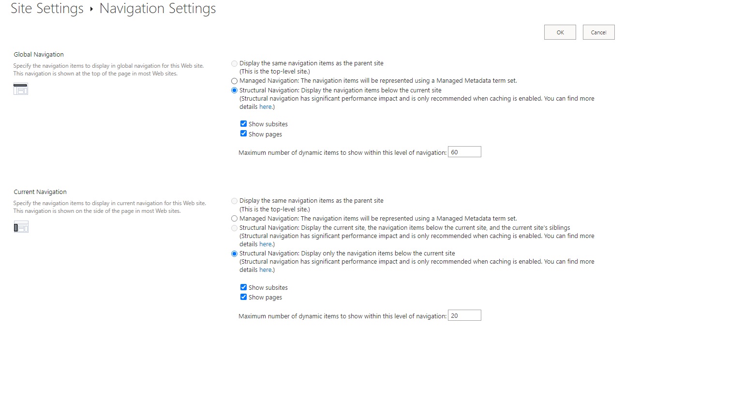Open the here link under Global Navigation details

265,106
